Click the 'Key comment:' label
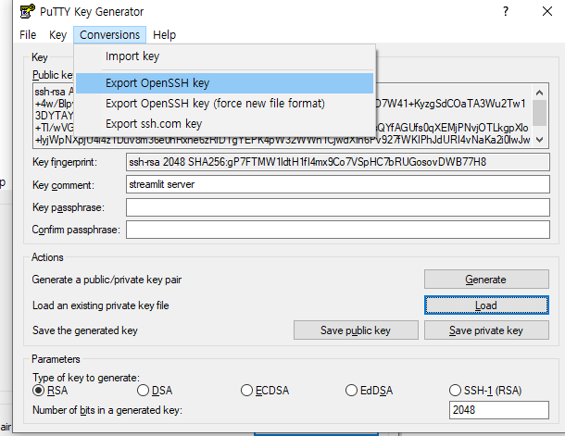The image size is (565, 436). pyautogui.click(x=63, y=185)
